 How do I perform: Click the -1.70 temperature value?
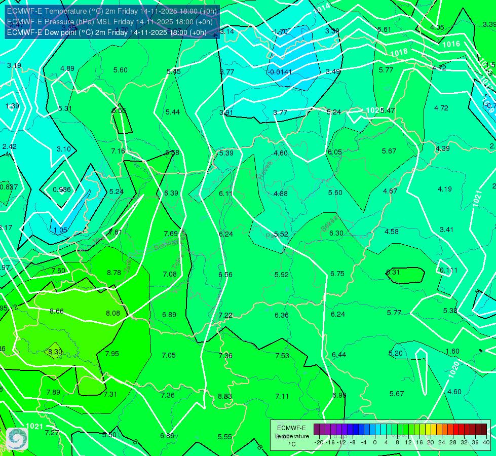(280, 31)
